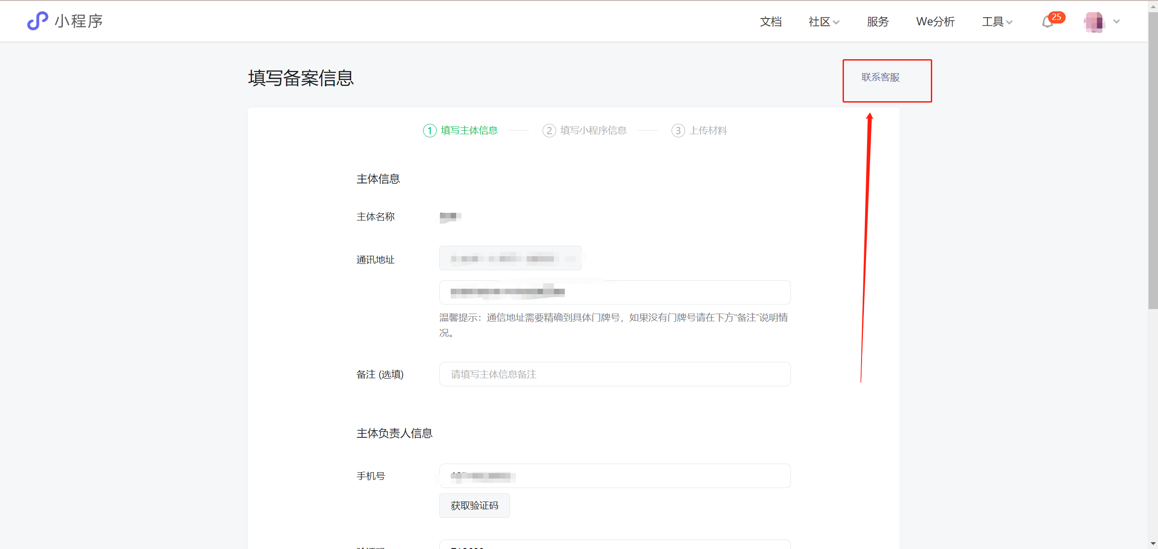Screen dimensions: 1158x549
Task: Click the Mini Program logo icon
Action: 38,21
